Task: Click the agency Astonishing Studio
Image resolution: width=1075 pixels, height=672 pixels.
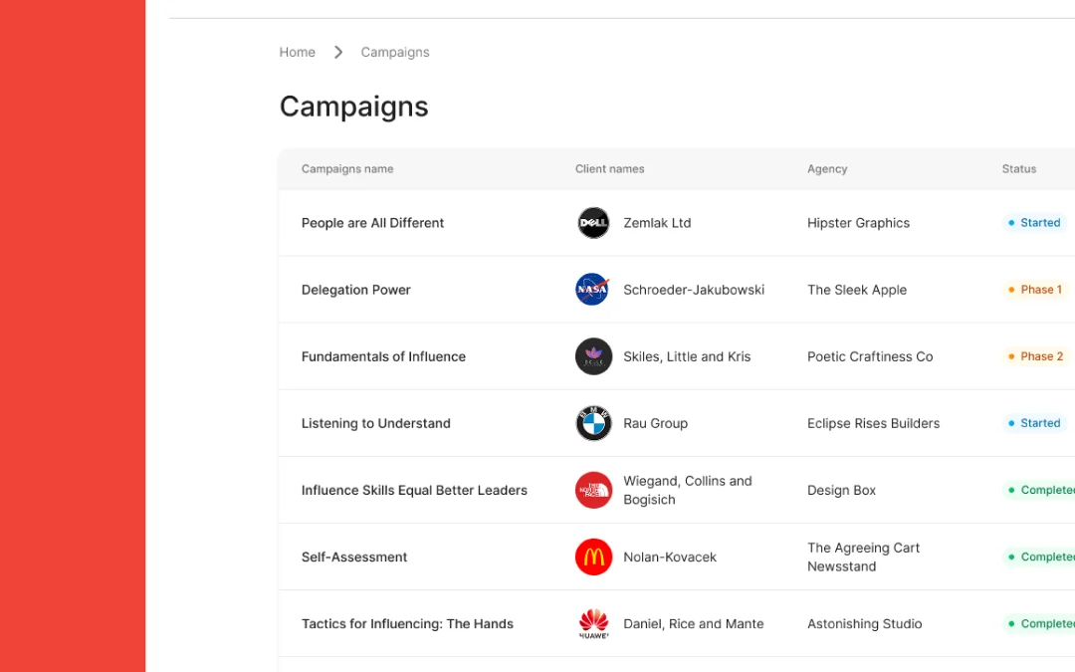Action: click(x=864, y=624)
